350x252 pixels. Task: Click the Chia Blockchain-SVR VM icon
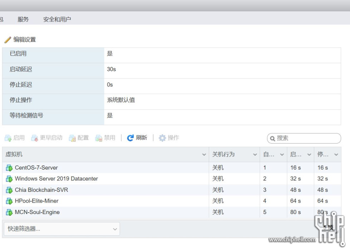pyautogui.click(x=9, y=190)
